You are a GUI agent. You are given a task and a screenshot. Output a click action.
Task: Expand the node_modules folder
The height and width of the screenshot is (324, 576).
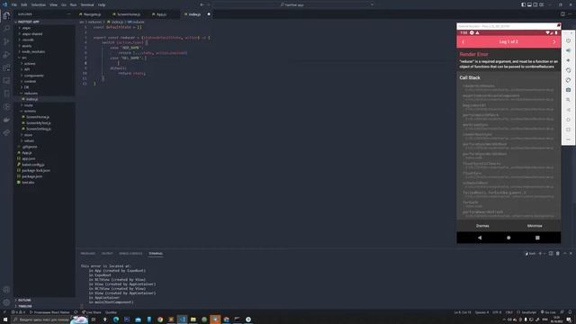point(33,52)
